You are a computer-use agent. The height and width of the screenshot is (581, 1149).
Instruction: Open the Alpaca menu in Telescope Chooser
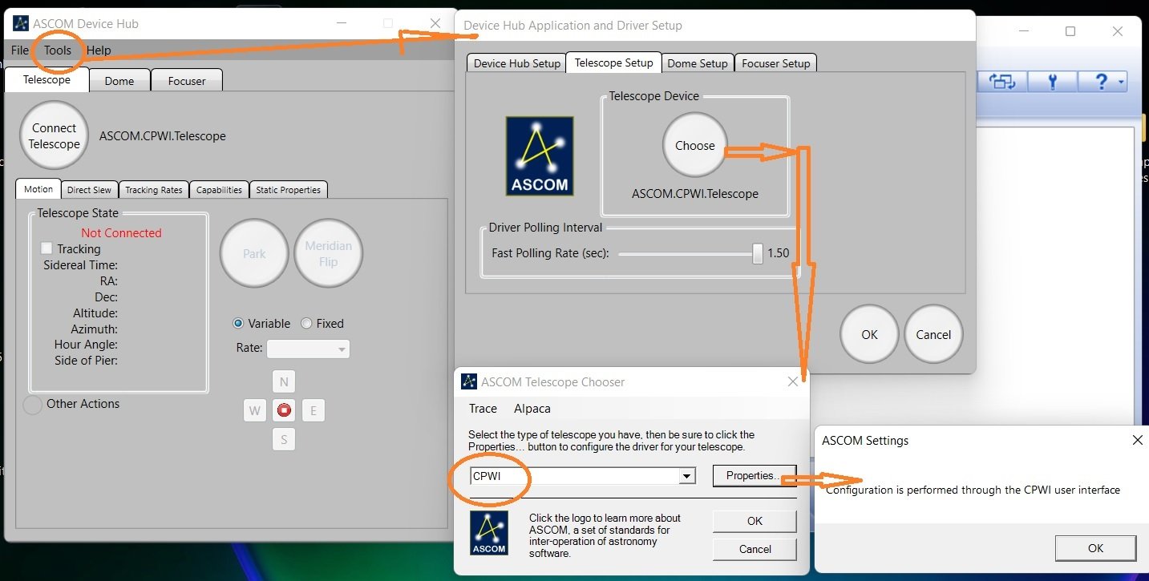pos(532,409)
